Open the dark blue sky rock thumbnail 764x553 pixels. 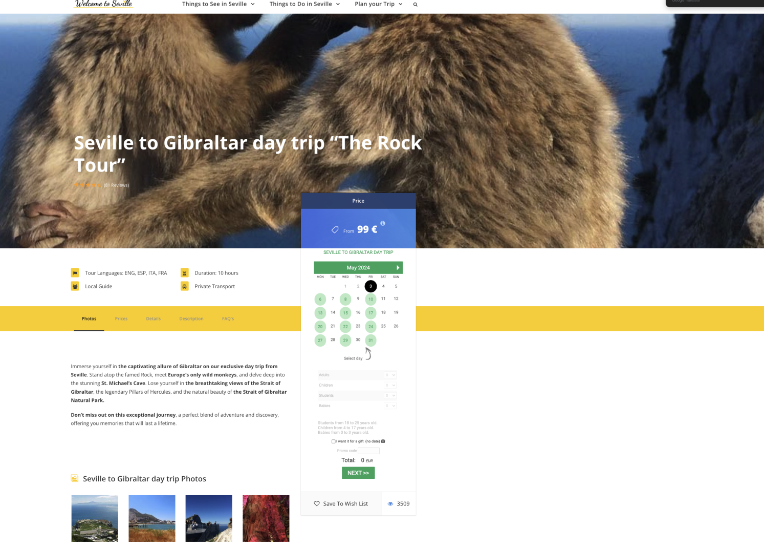(x=209, y=518)
